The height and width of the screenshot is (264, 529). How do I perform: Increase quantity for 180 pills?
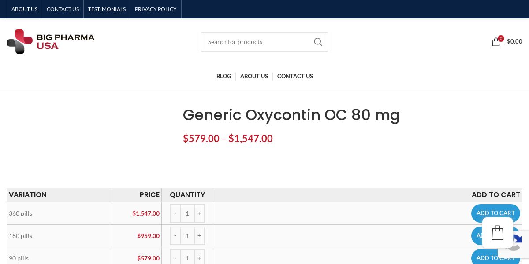tap(199, 236)
